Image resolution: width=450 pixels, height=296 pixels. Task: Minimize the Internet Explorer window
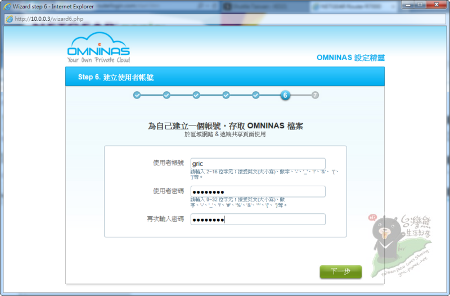point(408,5)
